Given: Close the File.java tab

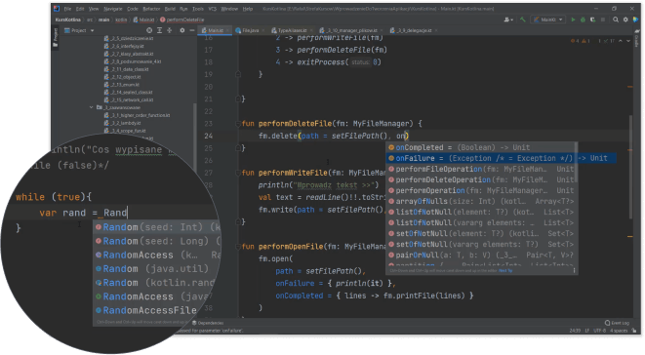Looking at the screenshot, I should [263, 30].
